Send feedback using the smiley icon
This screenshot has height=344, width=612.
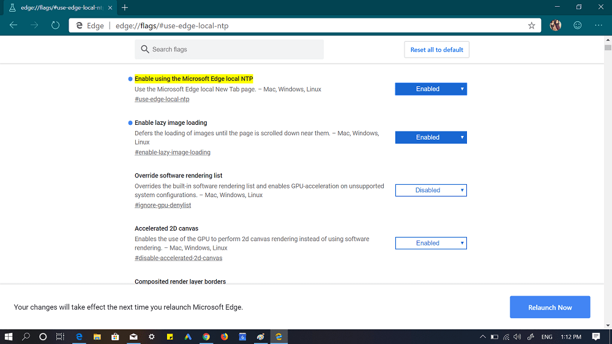tap(577, 25)
